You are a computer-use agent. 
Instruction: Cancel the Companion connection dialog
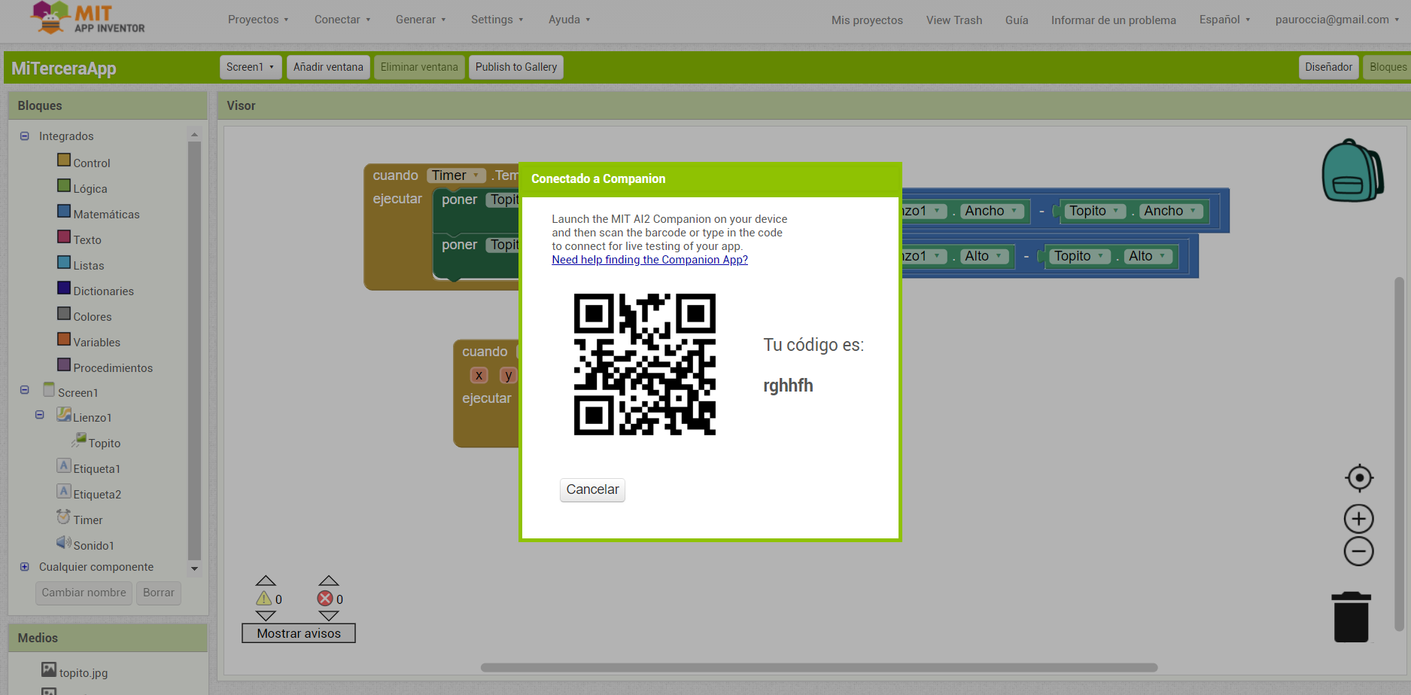[x=592, y=489]
